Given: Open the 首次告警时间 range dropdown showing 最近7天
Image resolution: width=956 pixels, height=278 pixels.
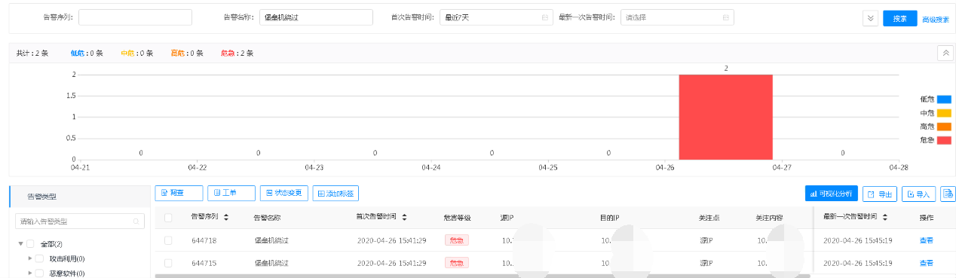Looking at the screenshot, I should pos(496,17).
